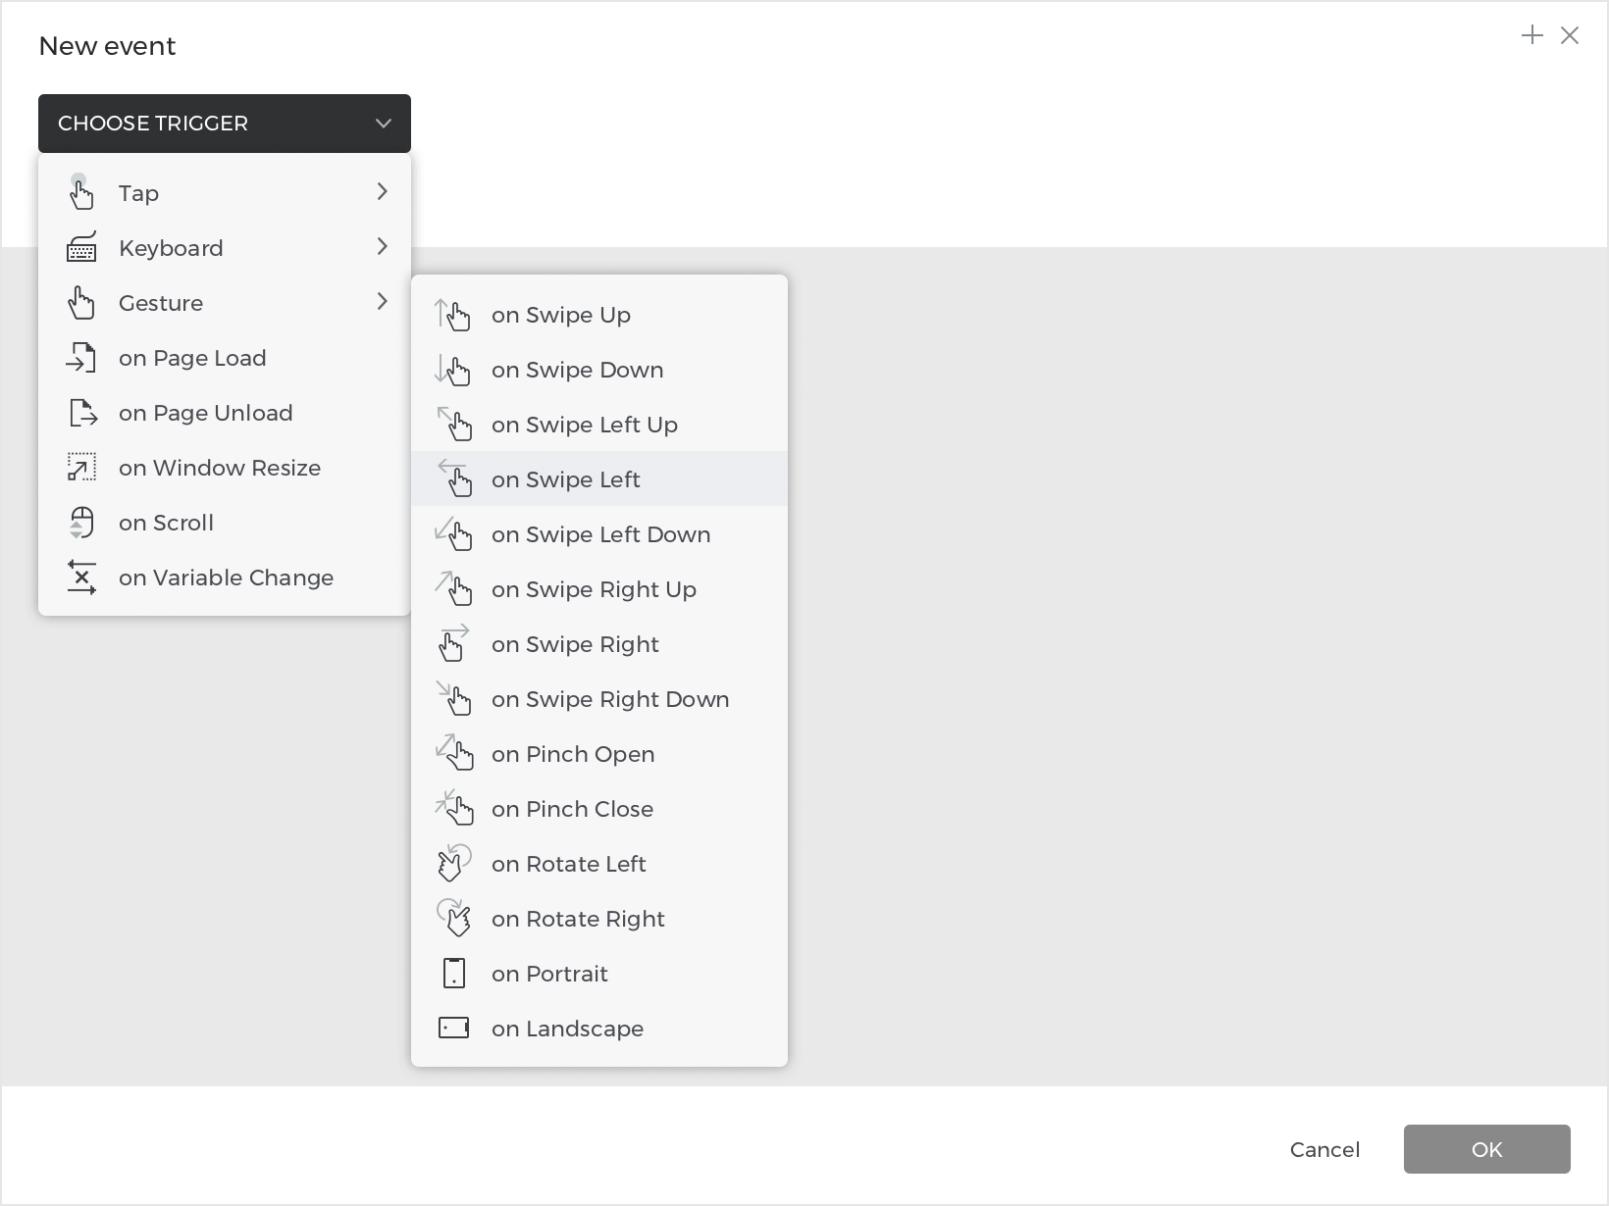Viewport: 1609px width, 1206px height.
Task: Select on Swipe Right Up text
Action: click(595, 589)
